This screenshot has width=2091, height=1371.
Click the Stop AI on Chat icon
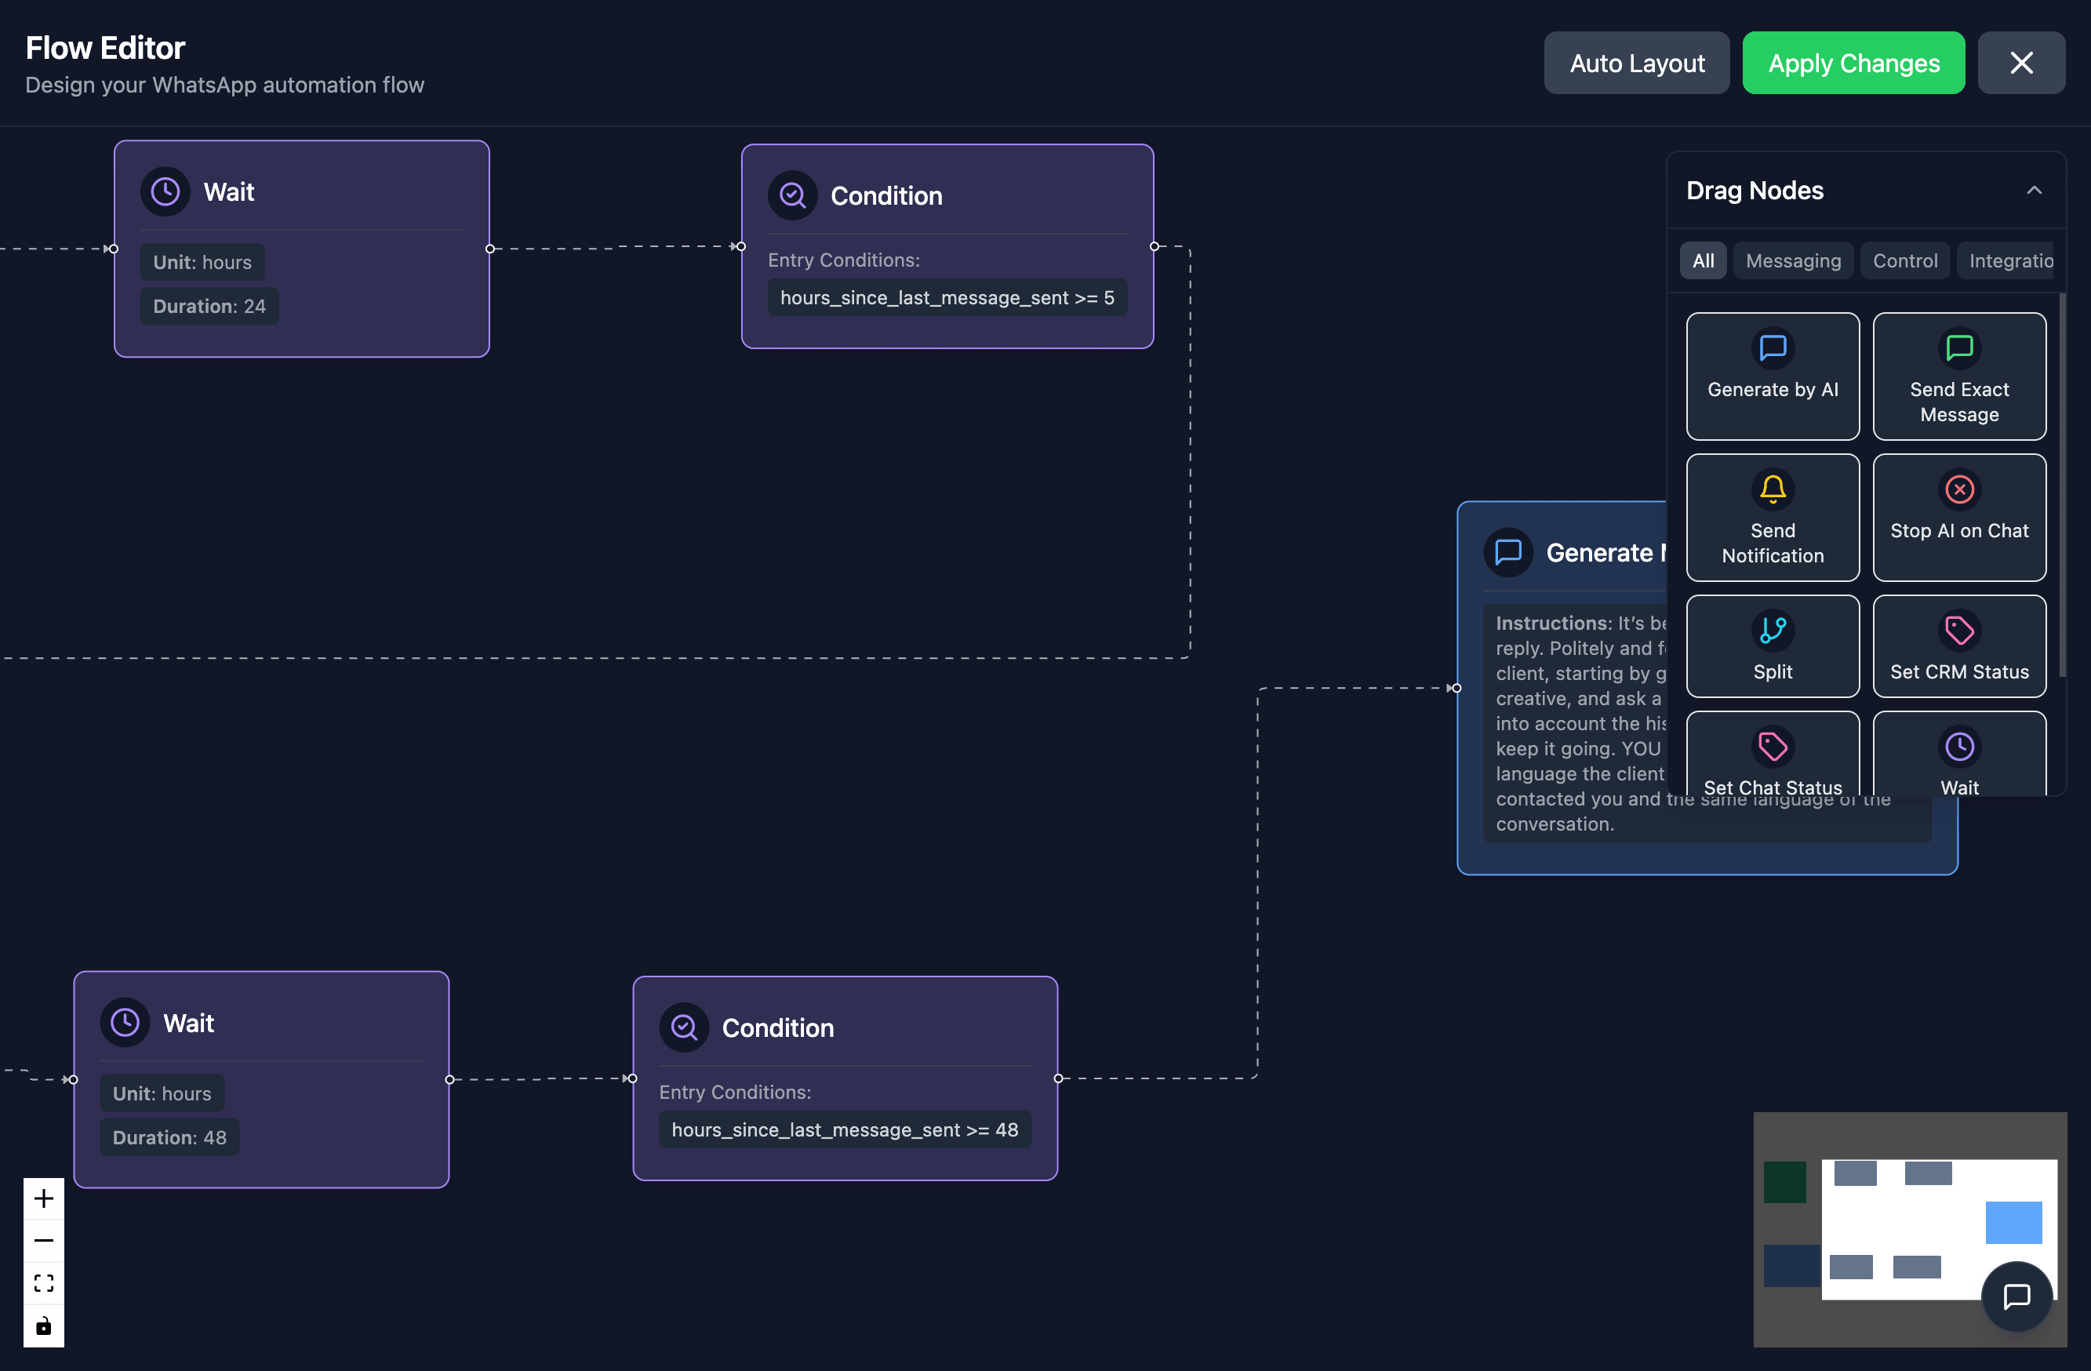click(1958, 489)
